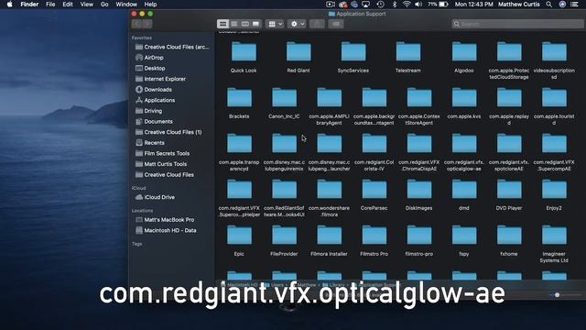Select the com.redgiant.vfx.spotcloneAE folder
The height and width of the screenshot is (330, 586).
509,144
